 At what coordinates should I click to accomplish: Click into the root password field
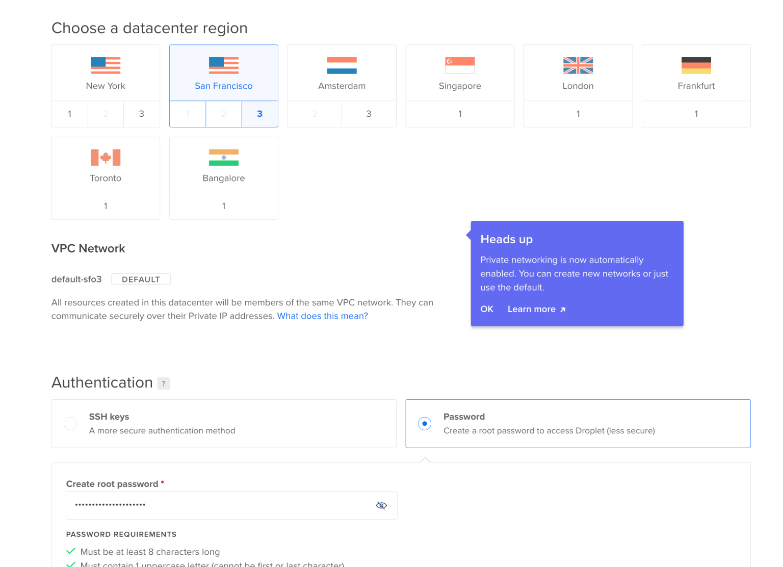(231, 505)
